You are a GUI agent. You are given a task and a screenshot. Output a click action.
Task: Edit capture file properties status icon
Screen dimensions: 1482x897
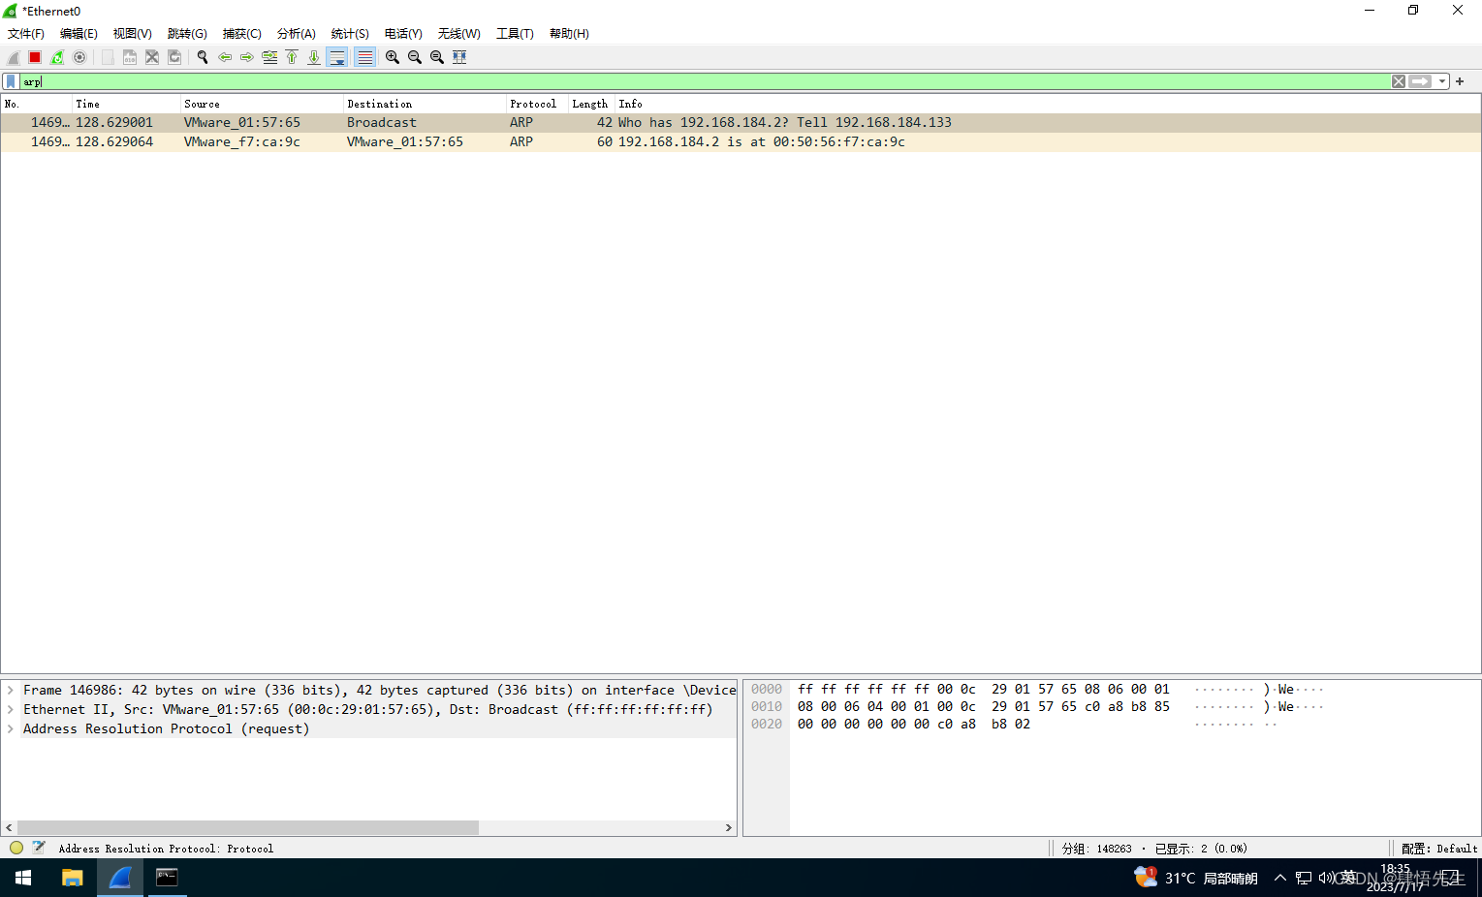pos(39,848)
